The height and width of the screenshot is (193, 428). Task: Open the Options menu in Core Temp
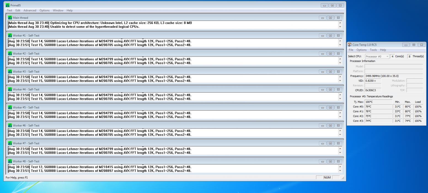(362, 50)
